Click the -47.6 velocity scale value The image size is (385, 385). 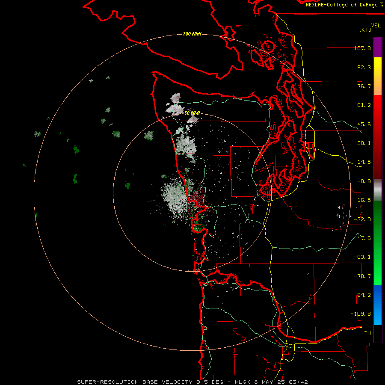(x=362, y=238)
